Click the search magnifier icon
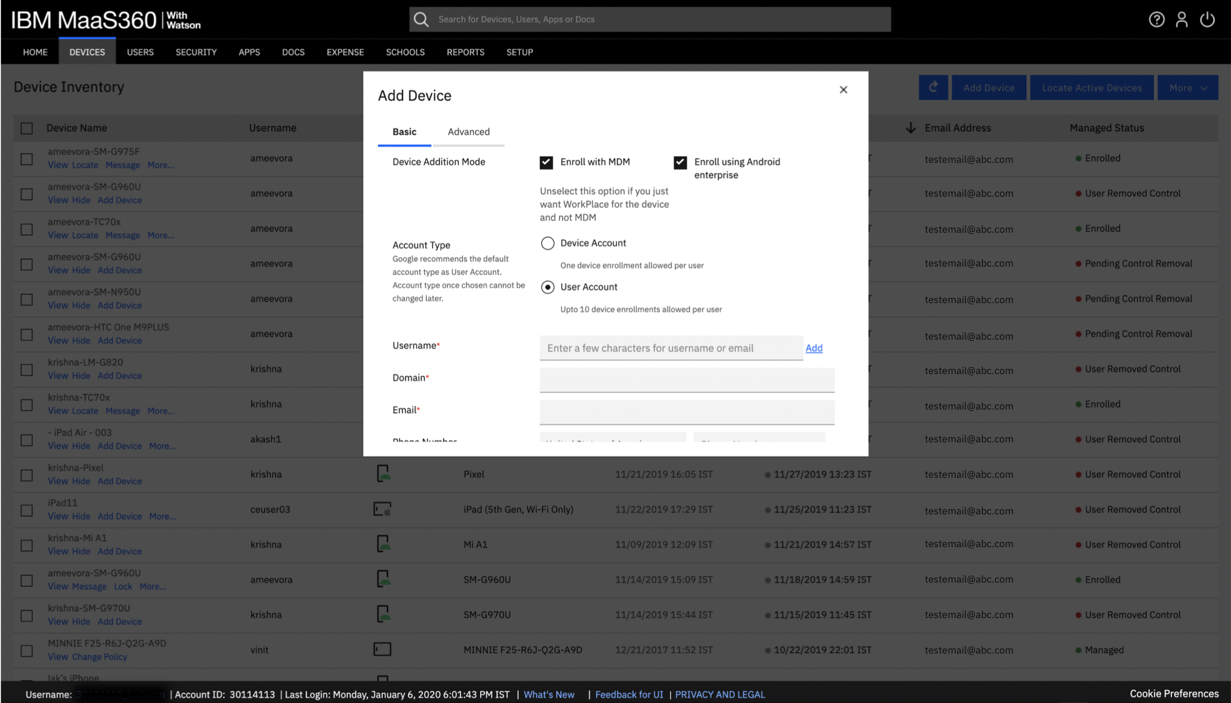 pyautogui.click(x=421, y=19)
